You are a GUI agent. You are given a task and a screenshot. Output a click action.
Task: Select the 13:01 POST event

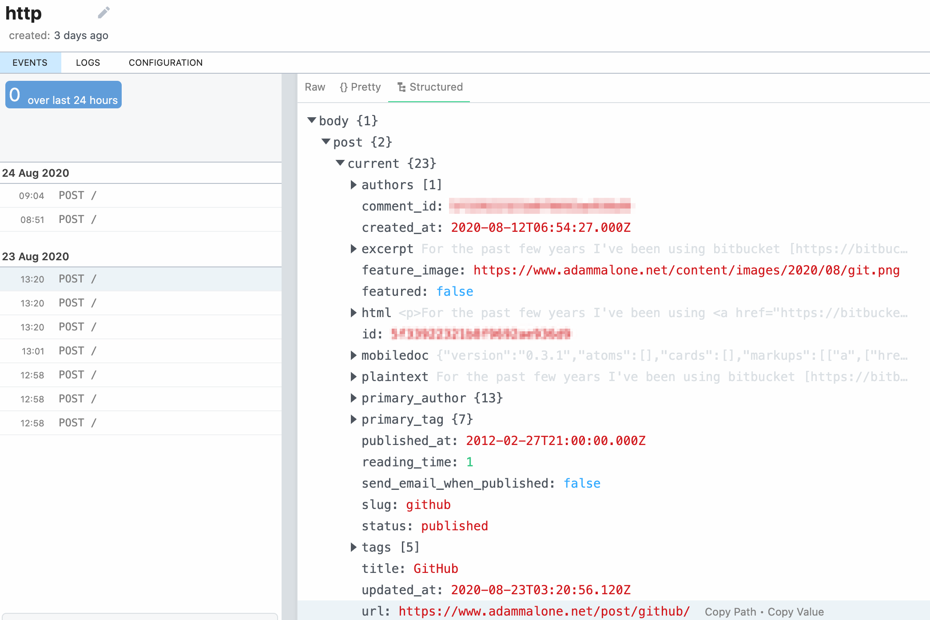point(140,351)
